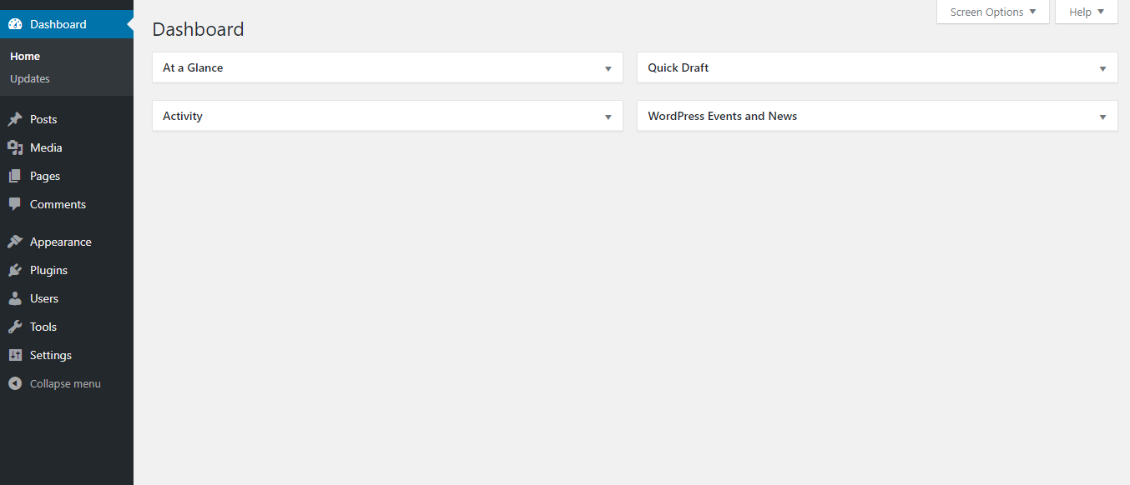Click the Comments speech bubble icon

15,204
